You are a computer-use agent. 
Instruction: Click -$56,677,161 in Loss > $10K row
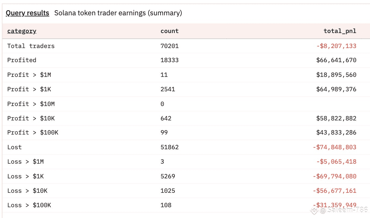[x=334, y=191]
